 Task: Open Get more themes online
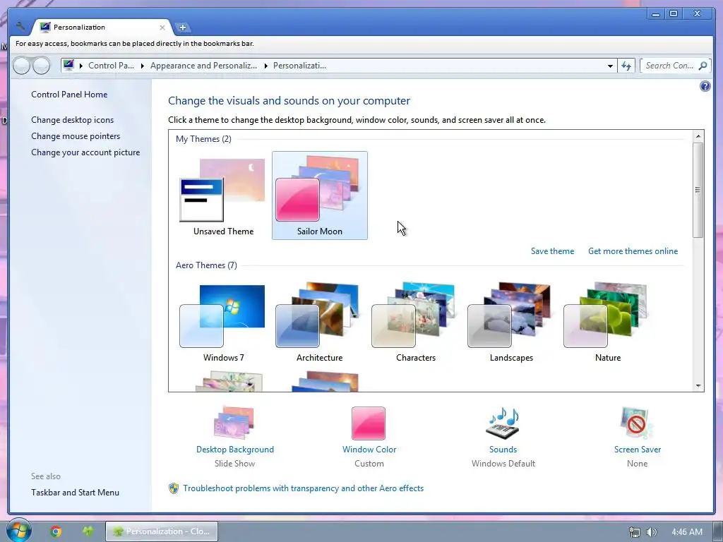coord(633,251)
